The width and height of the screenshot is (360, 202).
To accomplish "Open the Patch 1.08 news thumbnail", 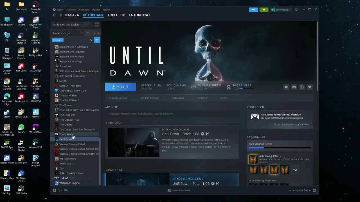I will tap(134, 142).
